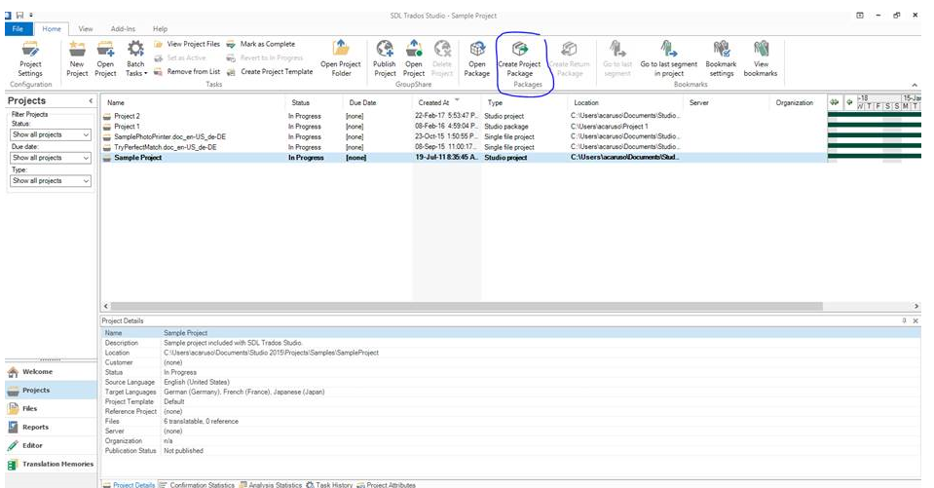Screen dimensions: 934x488
Task: Open the Type filter dropdown
Action: (51, 180)
